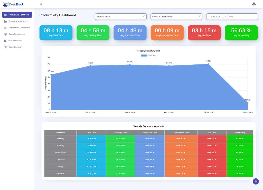
Task: Click the Department Comparison icon in sidebar
Action: pos(6,28)
